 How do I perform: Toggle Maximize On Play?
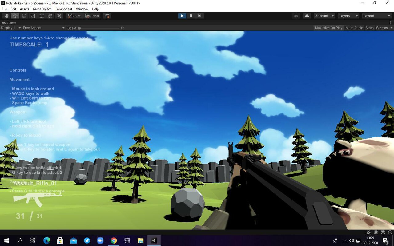(x=328, y=28)
